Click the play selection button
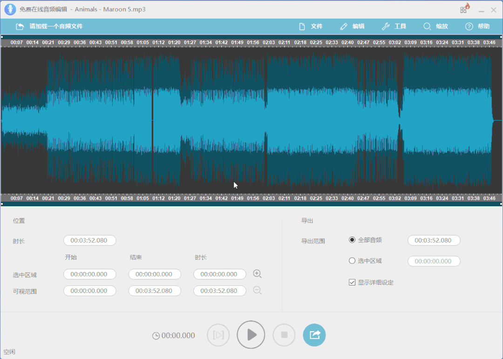The width and height of the screenshot is (503, 359). [x=218, y=335]
